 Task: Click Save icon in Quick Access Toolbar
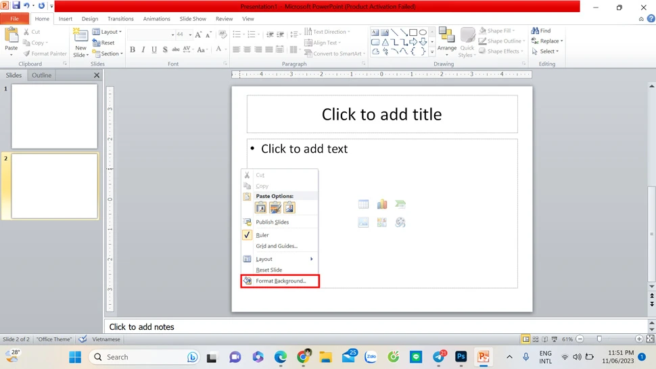point(16,6)
